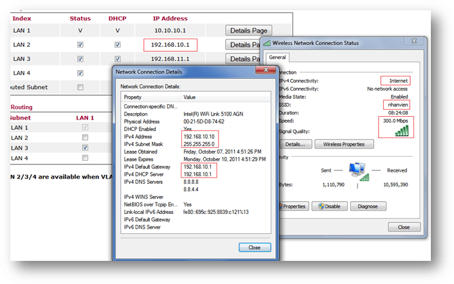The height and width of the screenshot is (284, 454).
Task: Open the Details Page for LAN 1
Action: pyautogui.click(x=248, y=30)
